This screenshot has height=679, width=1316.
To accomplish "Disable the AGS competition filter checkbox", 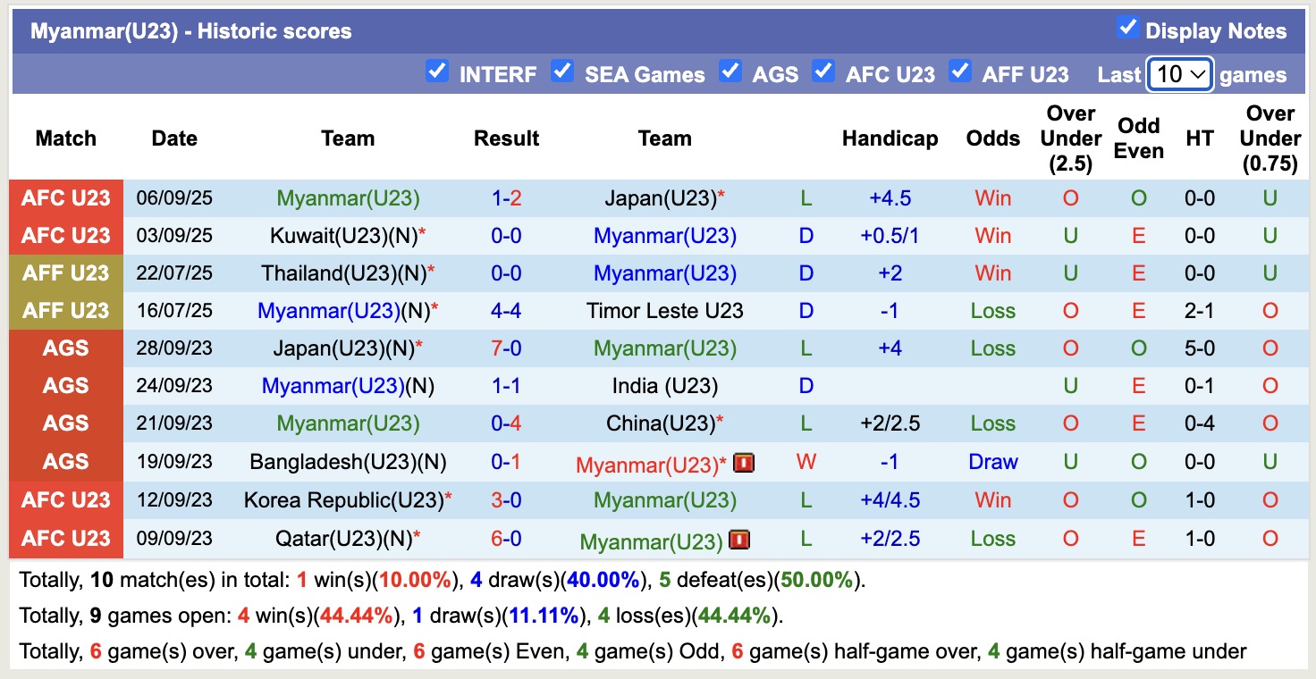I will click(730, 71).
